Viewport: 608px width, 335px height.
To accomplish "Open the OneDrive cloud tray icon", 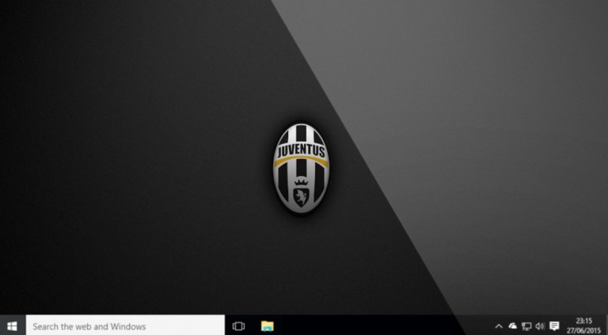I will (513, 326).
